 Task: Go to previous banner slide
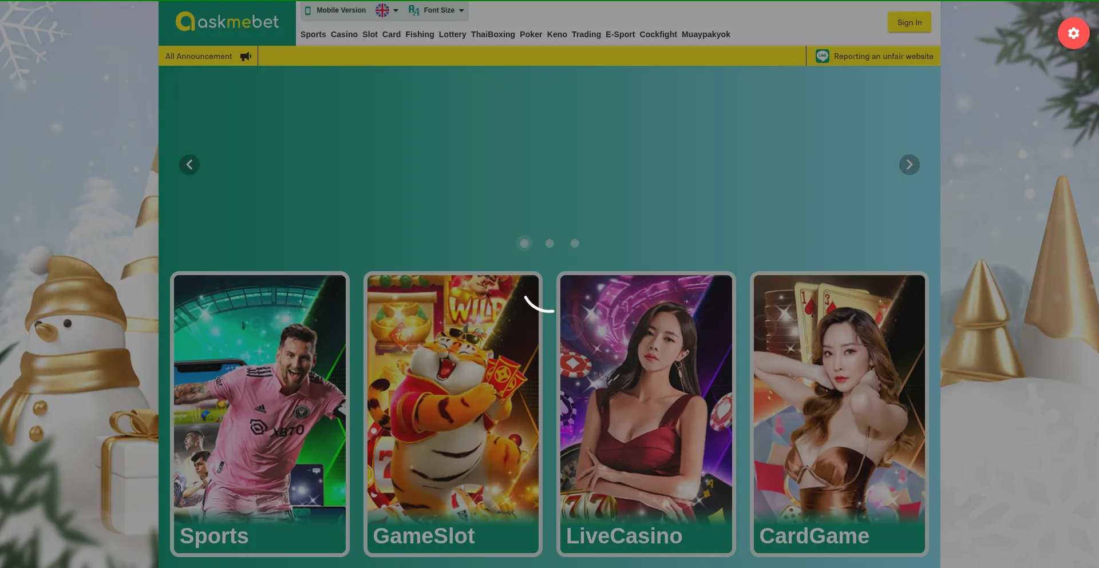point(189,165)
